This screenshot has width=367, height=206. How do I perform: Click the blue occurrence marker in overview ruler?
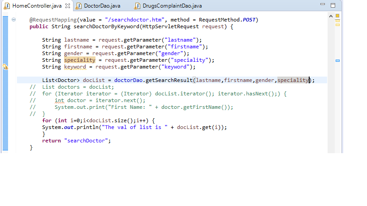337,60
